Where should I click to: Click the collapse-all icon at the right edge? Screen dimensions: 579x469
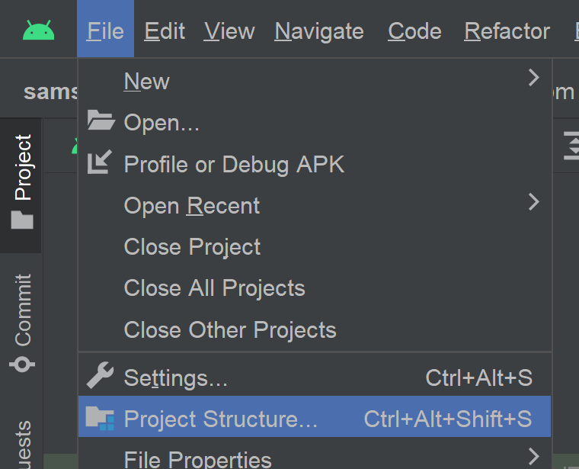pos(571,146)
